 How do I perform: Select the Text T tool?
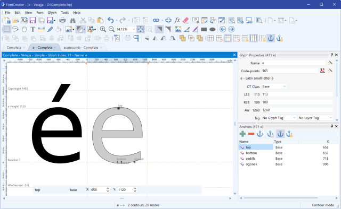(33, 29)
